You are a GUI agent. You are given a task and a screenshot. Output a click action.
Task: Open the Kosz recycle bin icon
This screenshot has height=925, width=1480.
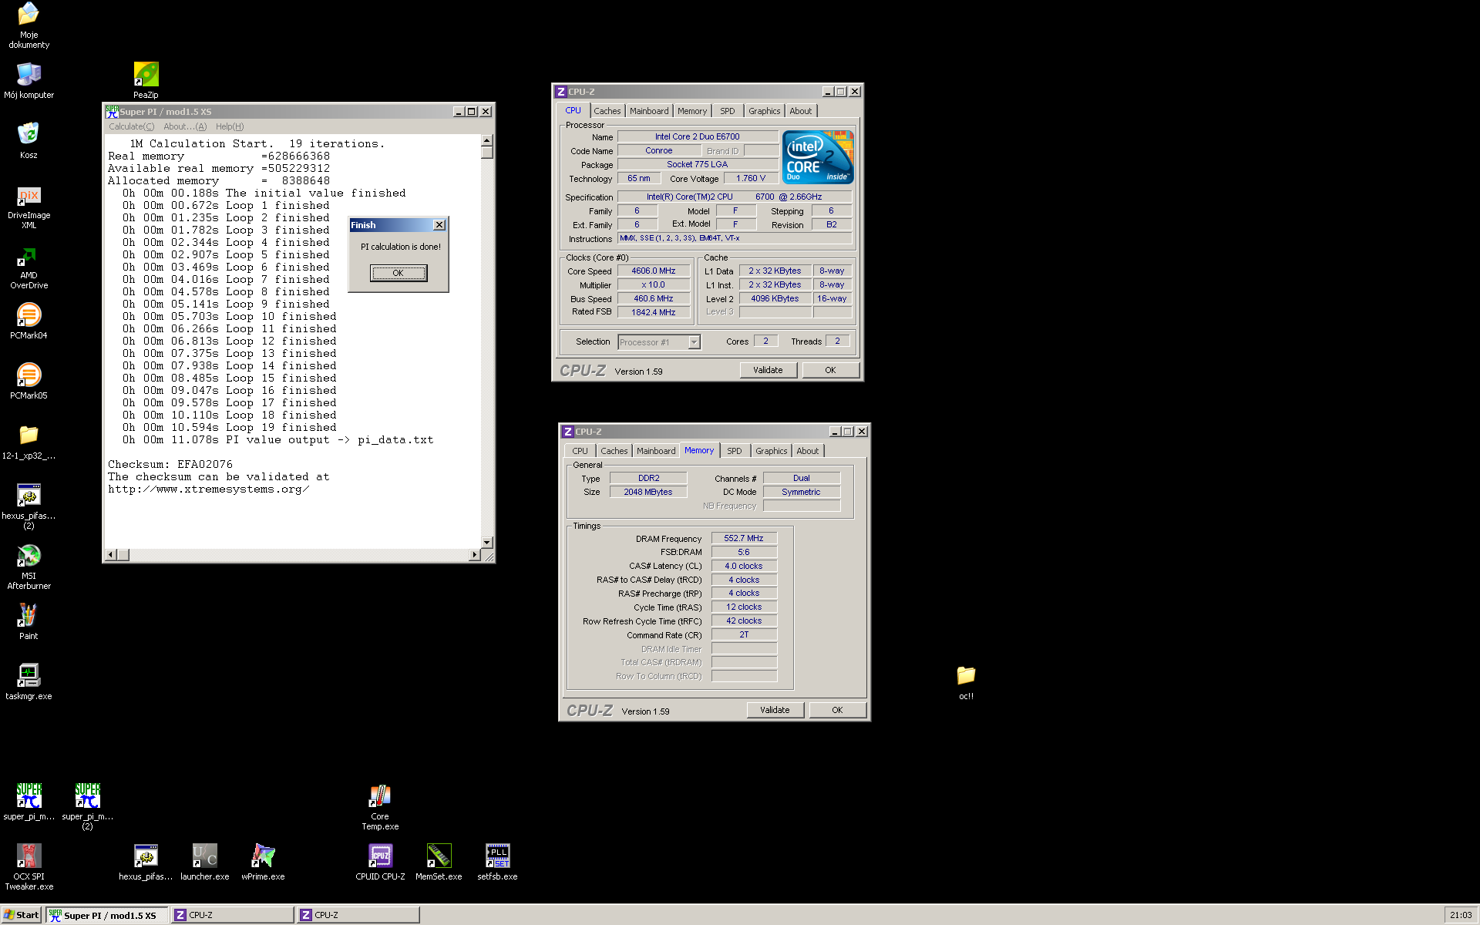coord(29,140)
